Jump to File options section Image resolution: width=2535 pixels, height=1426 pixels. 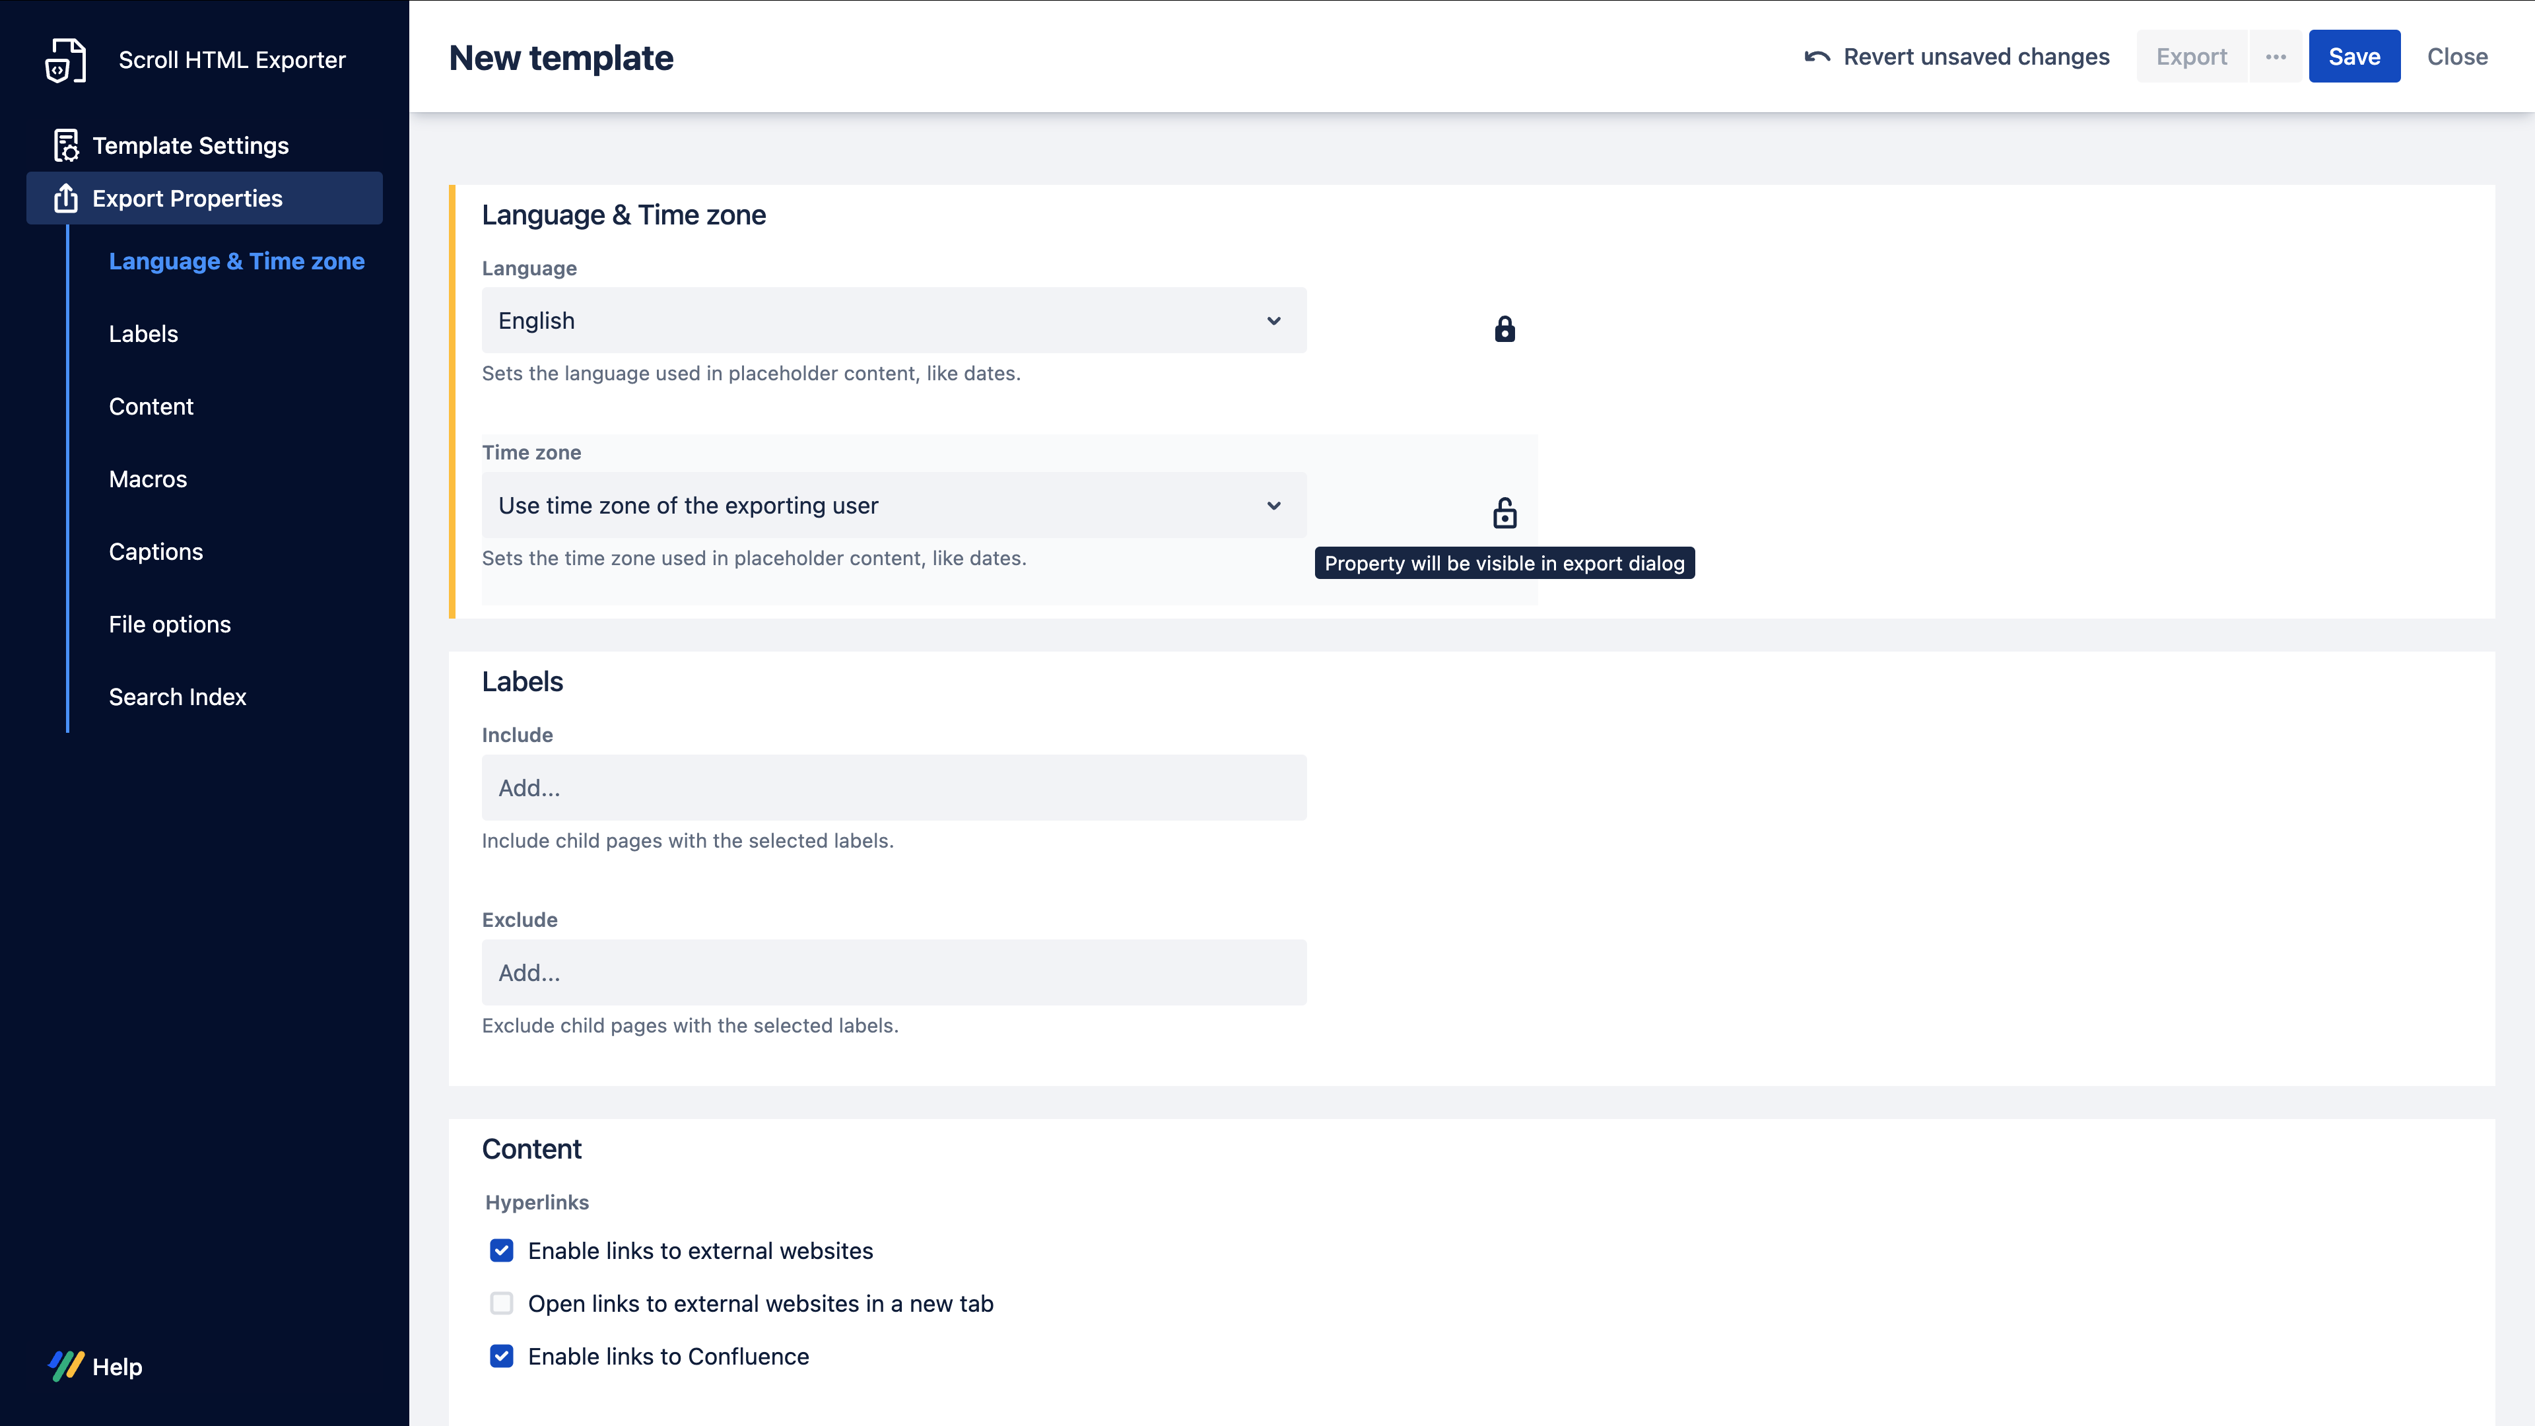(169, 625)
